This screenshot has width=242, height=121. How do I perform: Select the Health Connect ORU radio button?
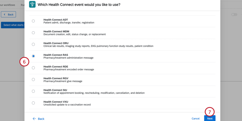pos(33,44)
